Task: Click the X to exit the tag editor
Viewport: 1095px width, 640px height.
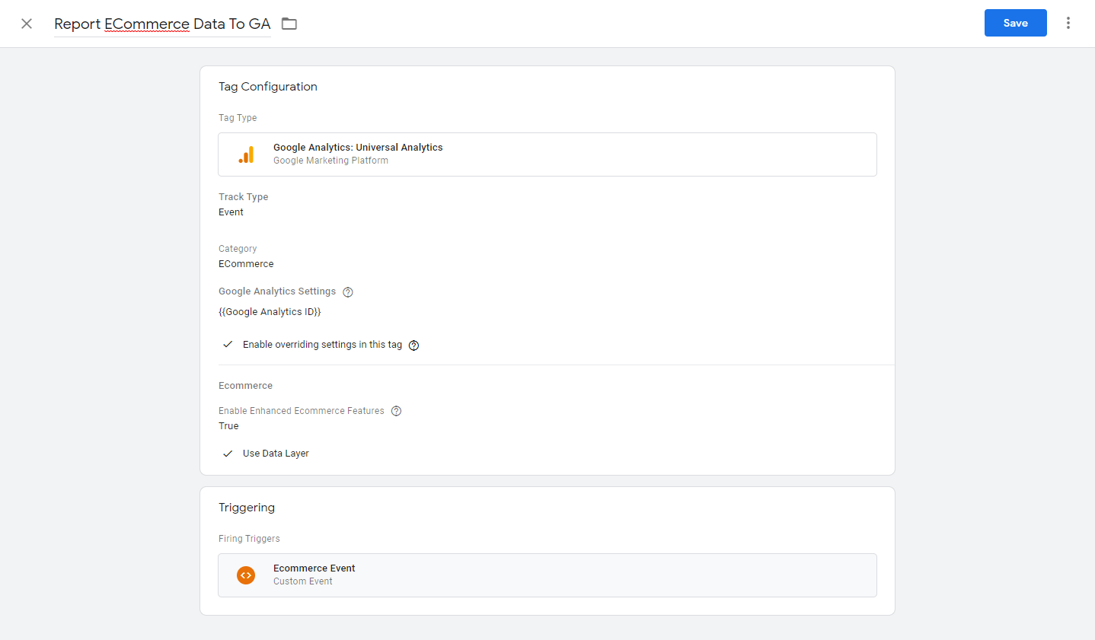Action: pyautogui.click(x=27, y=24)
